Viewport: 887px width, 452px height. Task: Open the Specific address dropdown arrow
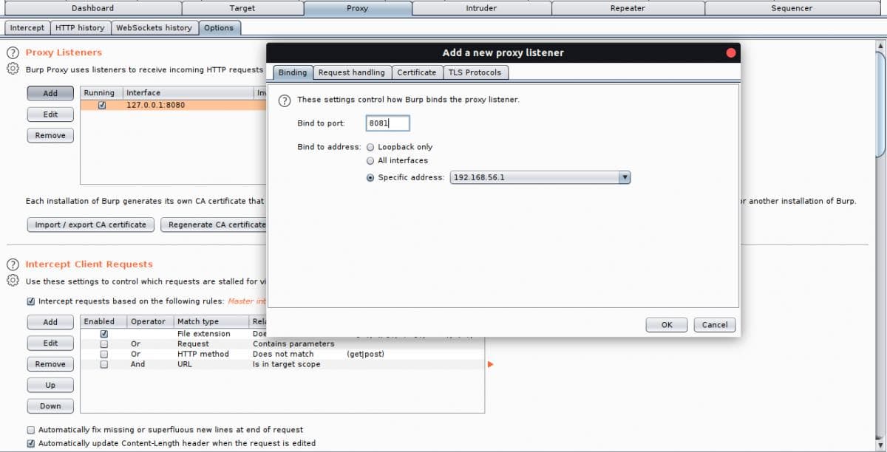[x=625, y=177]
